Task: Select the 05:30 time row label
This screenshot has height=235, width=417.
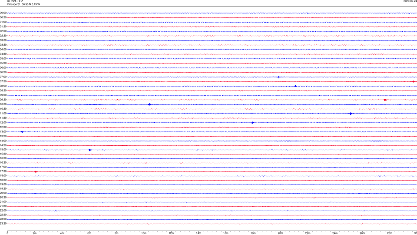Action: [3, 63]
